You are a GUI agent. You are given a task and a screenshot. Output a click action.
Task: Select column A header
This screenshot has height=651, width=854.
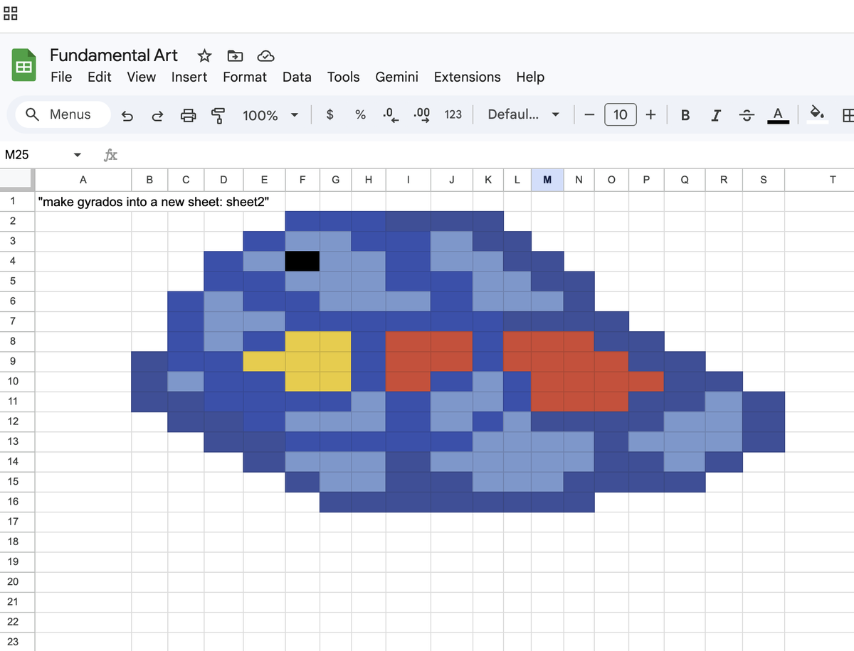point(83,180)
